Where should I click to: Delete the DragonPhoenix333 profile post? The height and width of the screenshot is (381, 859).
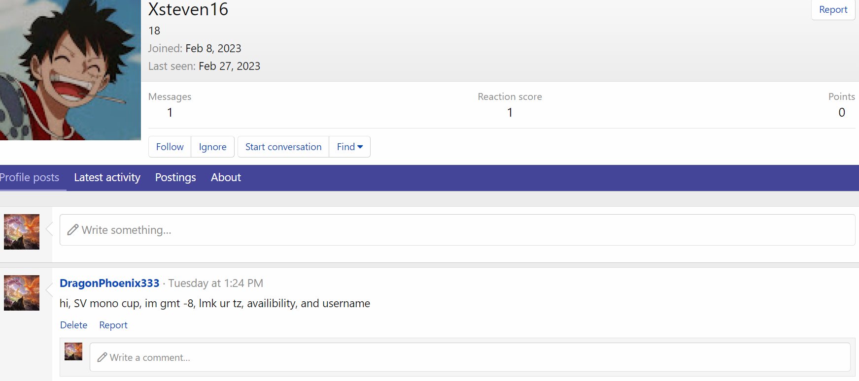tap(73, 325)
